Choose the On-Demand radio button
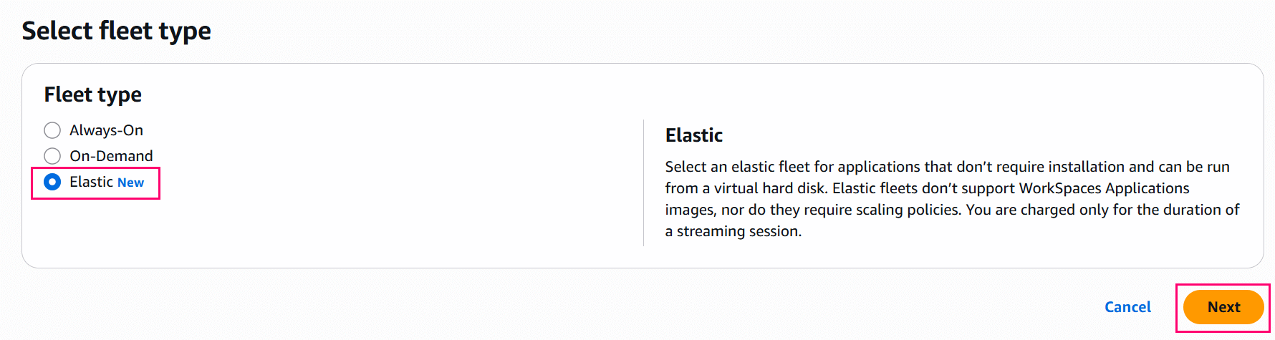 (52, 156)
